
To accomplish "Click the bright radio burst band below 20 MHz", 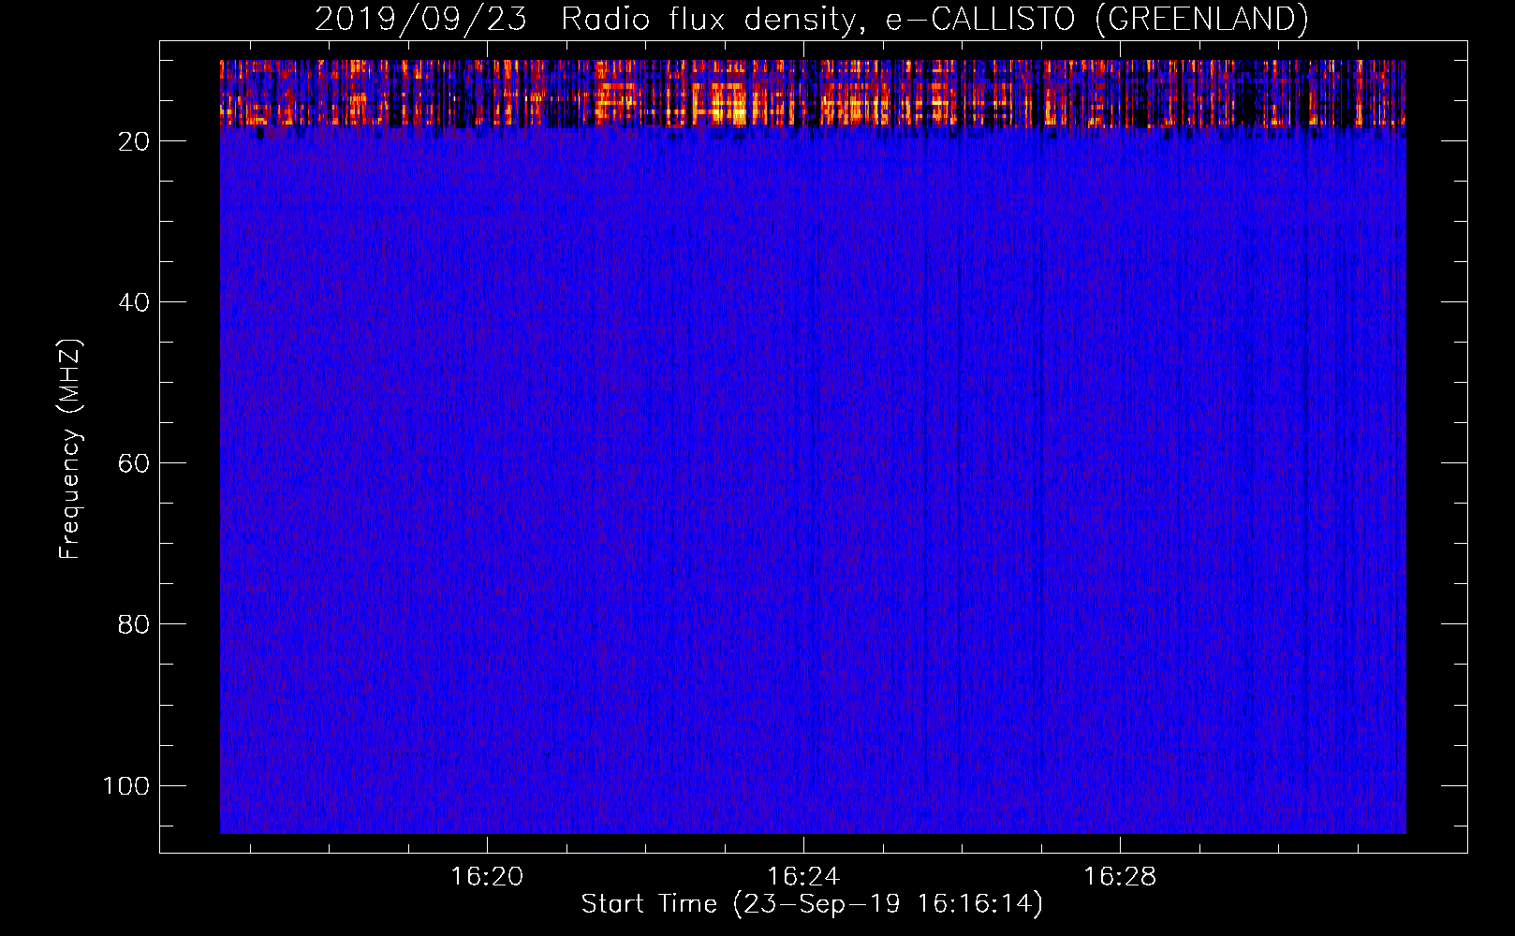I will pyautogui.click(x=813, y=94).
